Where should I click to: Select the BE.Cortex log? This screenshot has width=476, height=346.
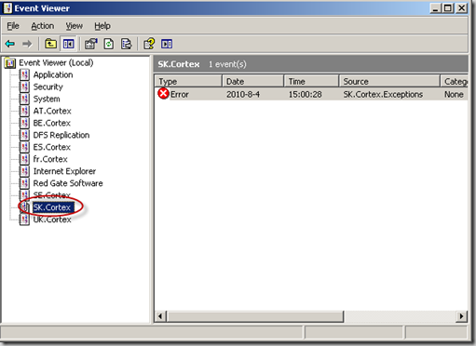[x=52, y=123]
